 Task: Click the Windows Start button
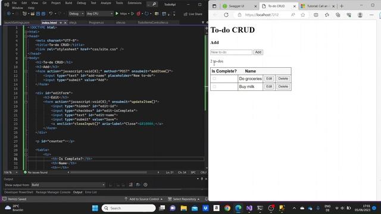point(95,208)
